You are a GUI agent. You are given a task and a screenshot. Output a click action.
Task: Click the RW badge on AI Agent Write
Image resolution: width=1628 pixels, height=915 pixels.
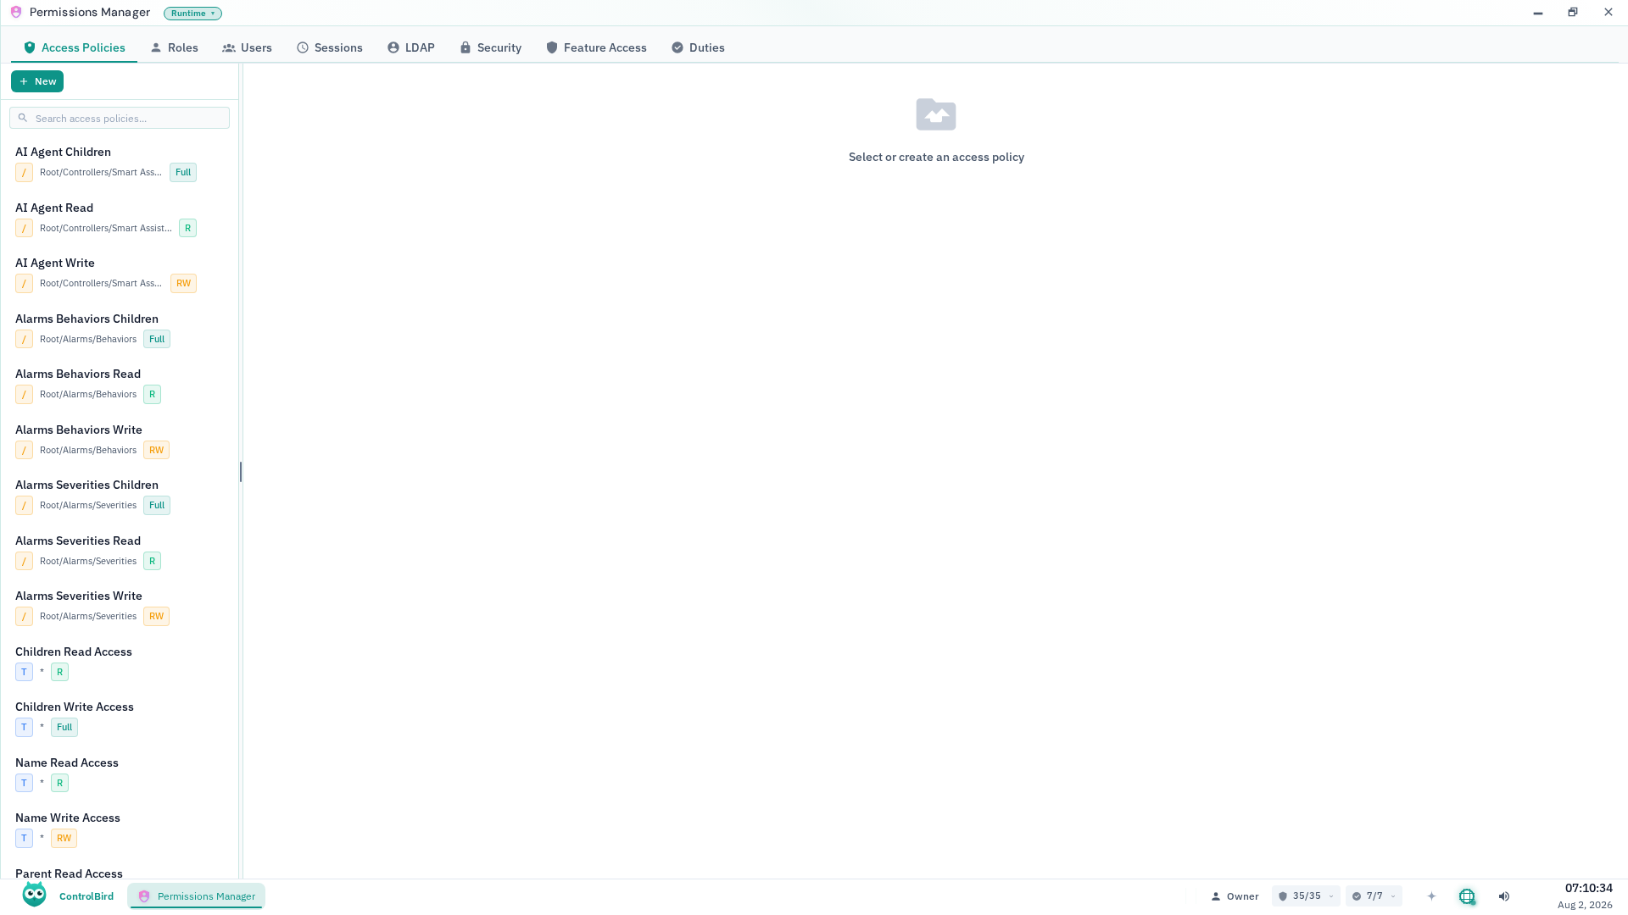[x=183, y=284]
